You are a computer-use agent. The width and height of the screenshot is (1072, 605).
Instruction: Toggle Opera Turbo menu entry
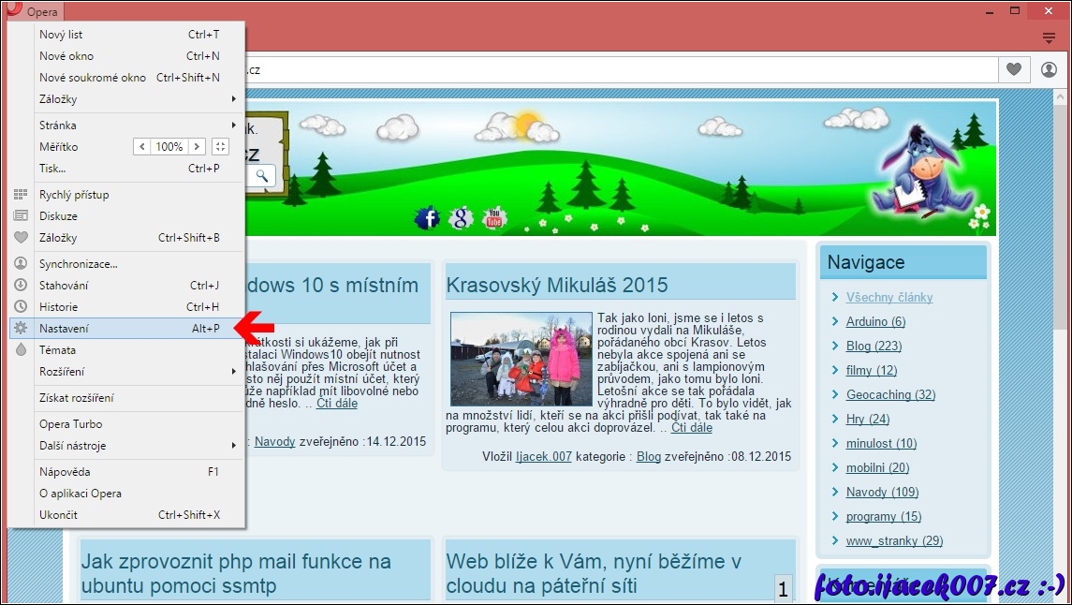[x=70, y=424]
